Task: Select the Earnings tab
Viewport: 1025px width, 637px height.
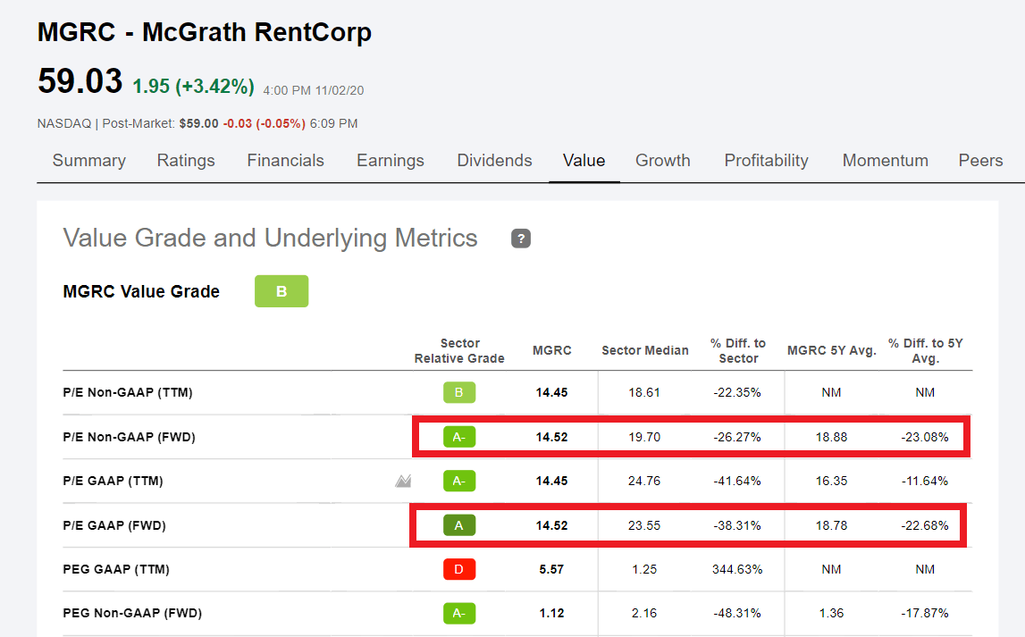Action: point(390,161)
